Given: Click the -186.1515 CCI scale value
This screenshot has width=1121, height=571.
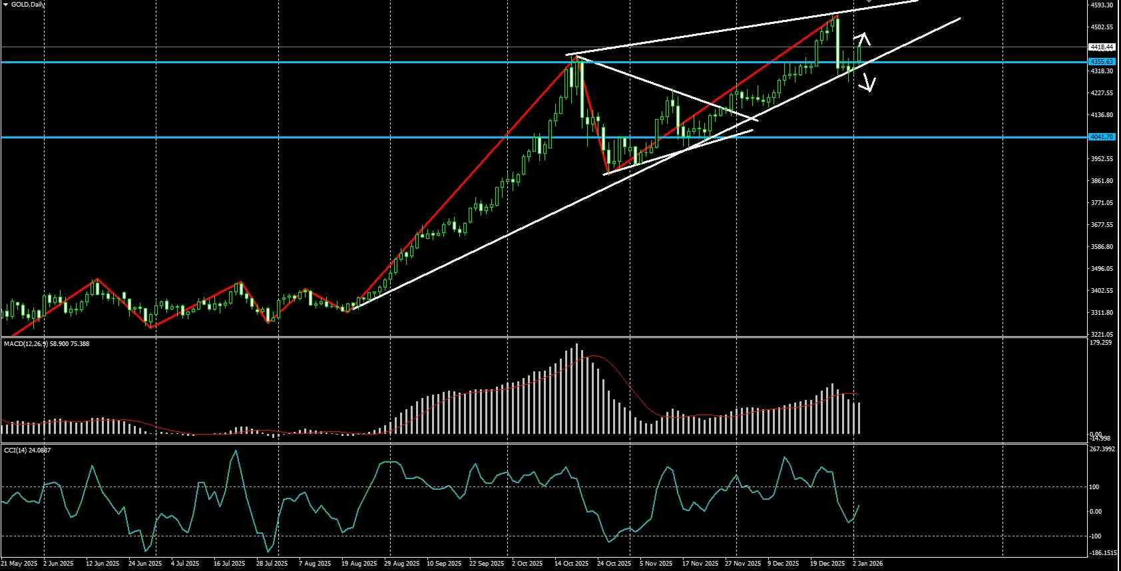Looking at the screenshot, I should click(1104, 553).
